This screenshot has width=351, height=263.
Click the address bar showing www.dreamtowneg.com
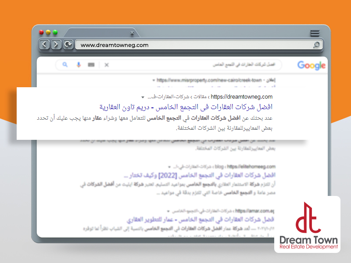click(199, 45)
